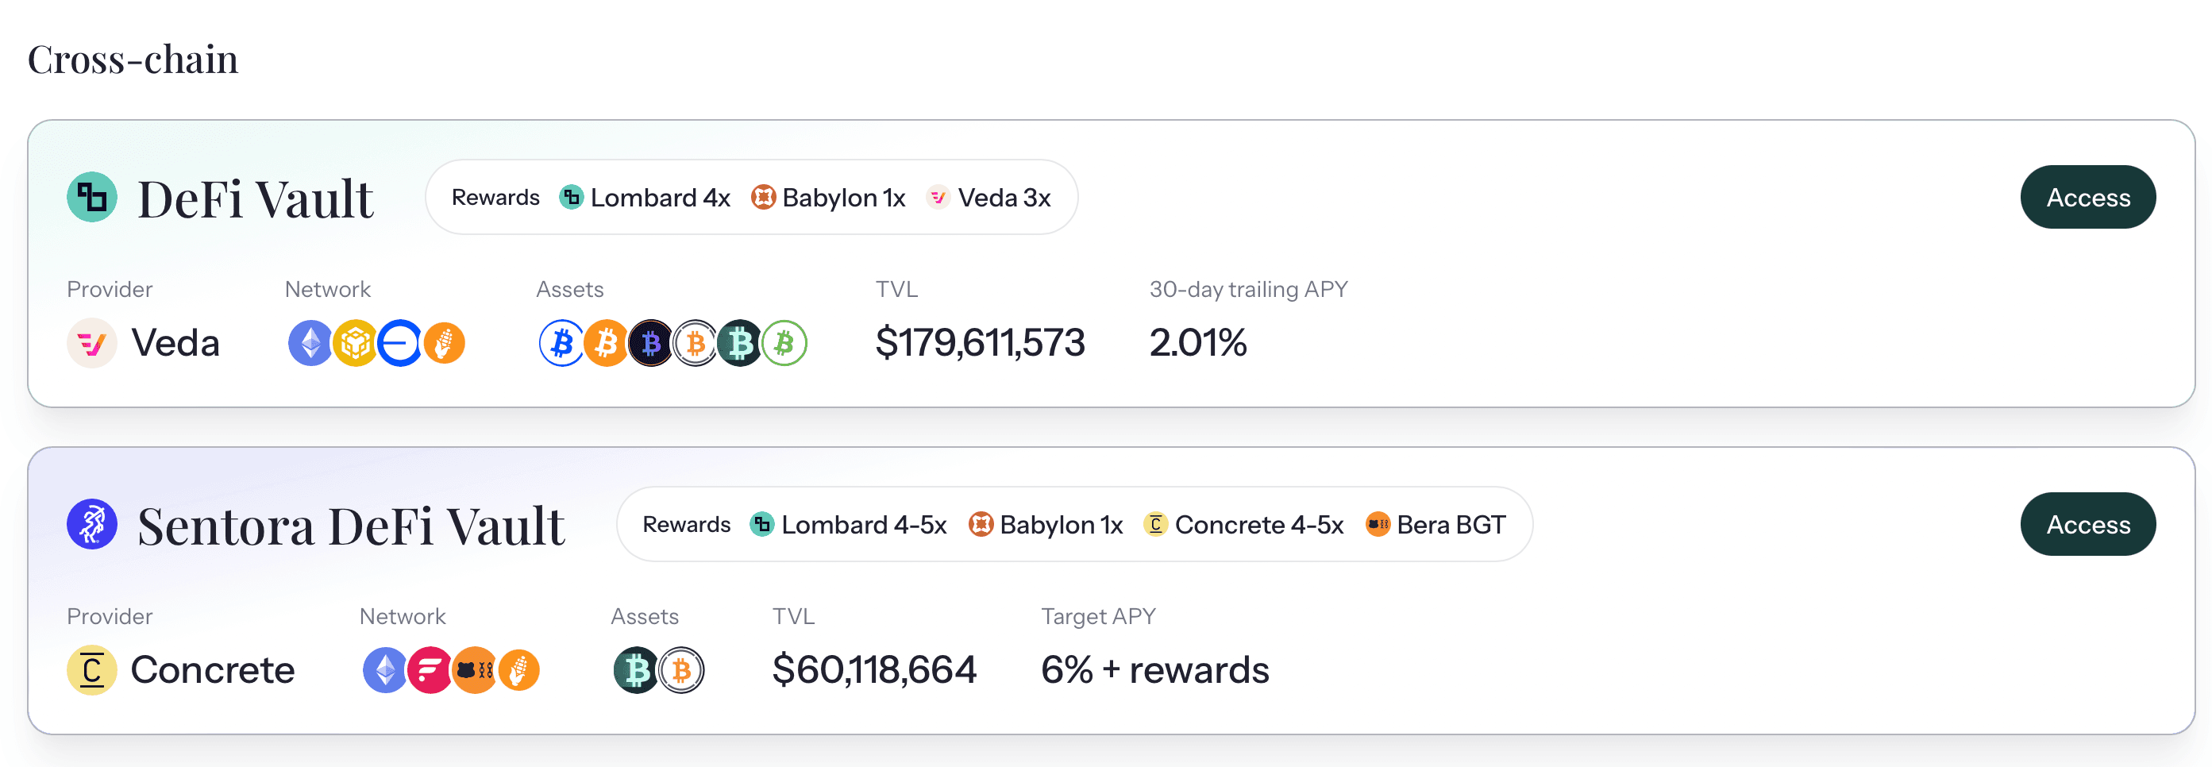Click the Veda provider logo icon
The width and height of the screenshot is (2212, 767).
click(92, 344)
